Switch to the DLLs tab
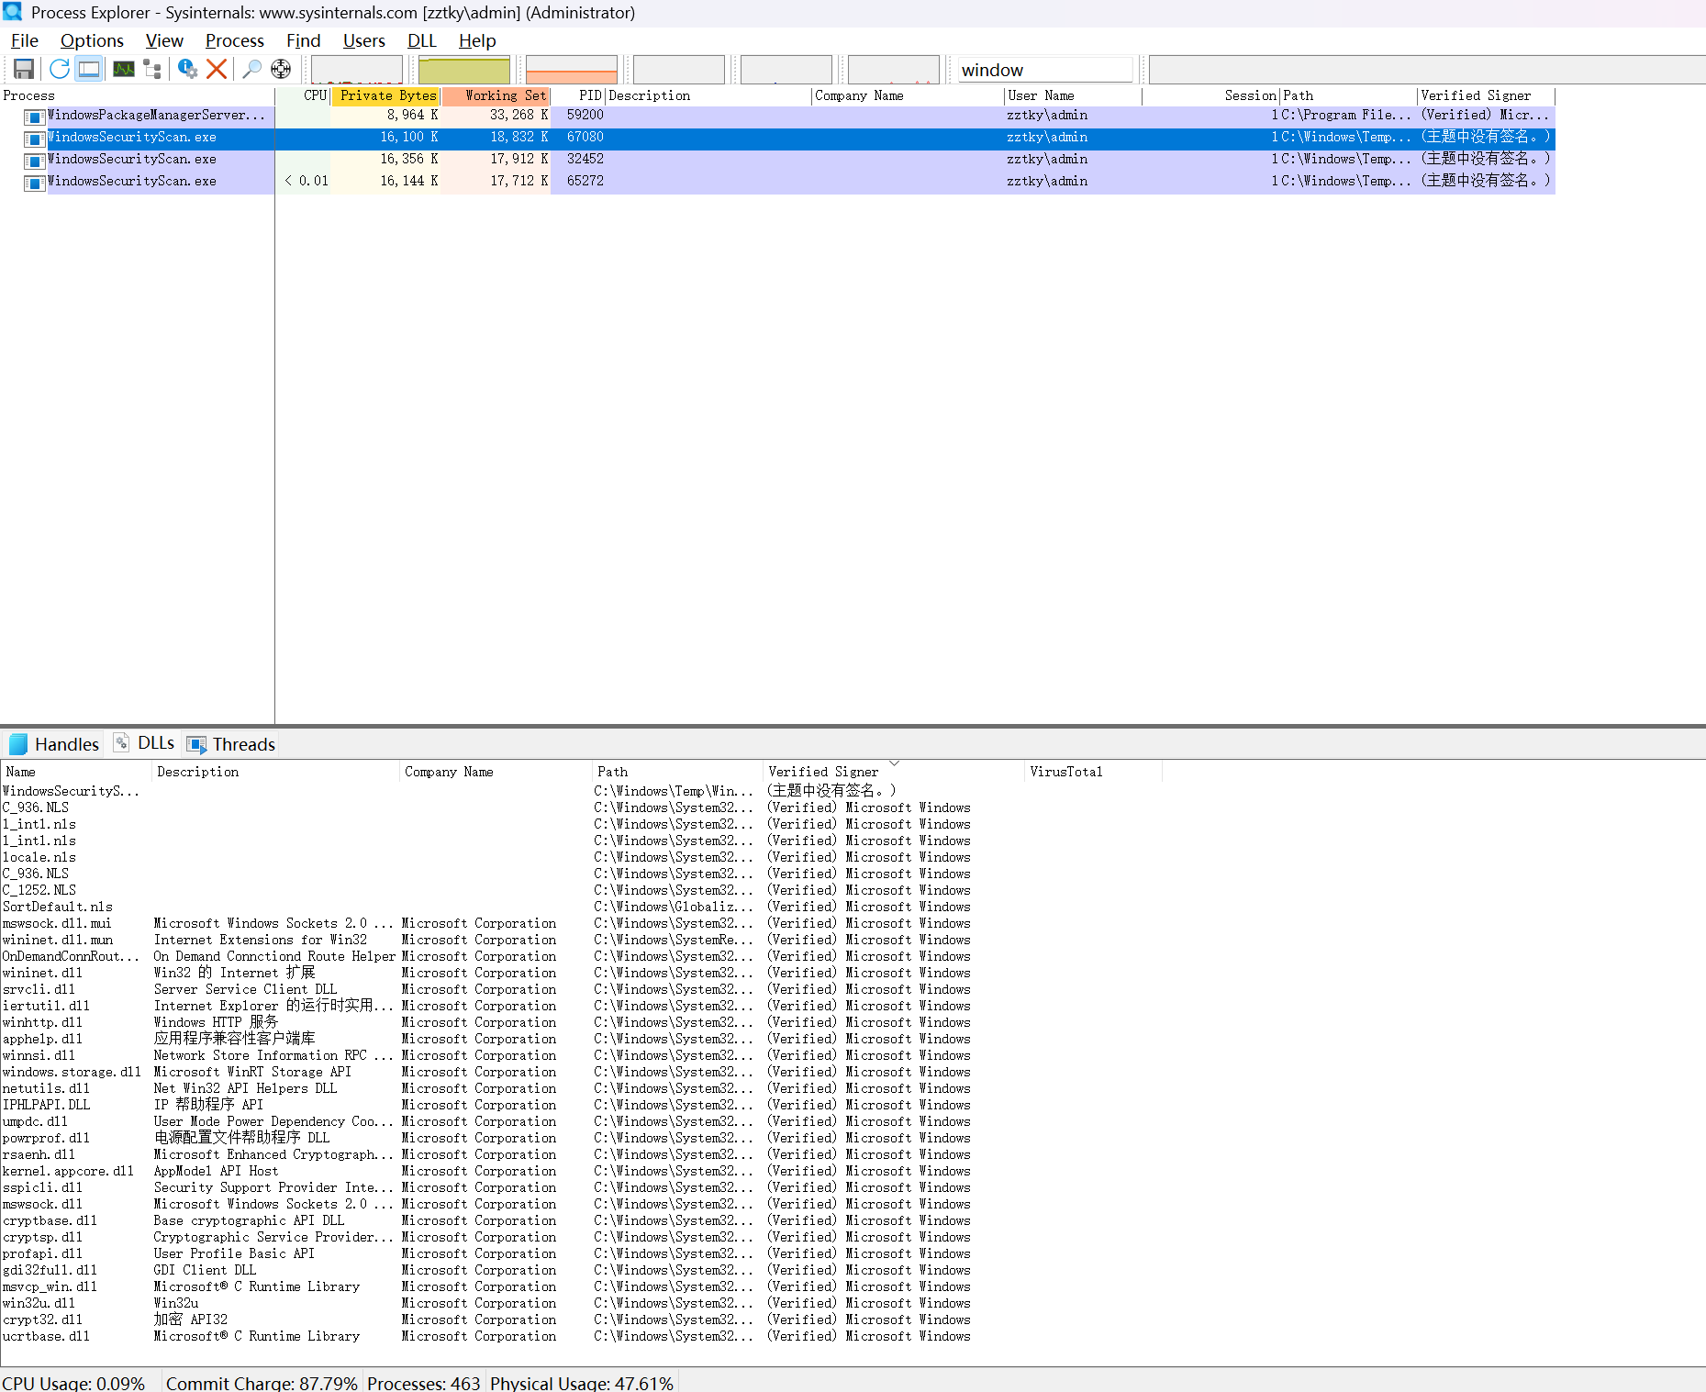The image size is (1706, 1392). (x=144, y=743)
